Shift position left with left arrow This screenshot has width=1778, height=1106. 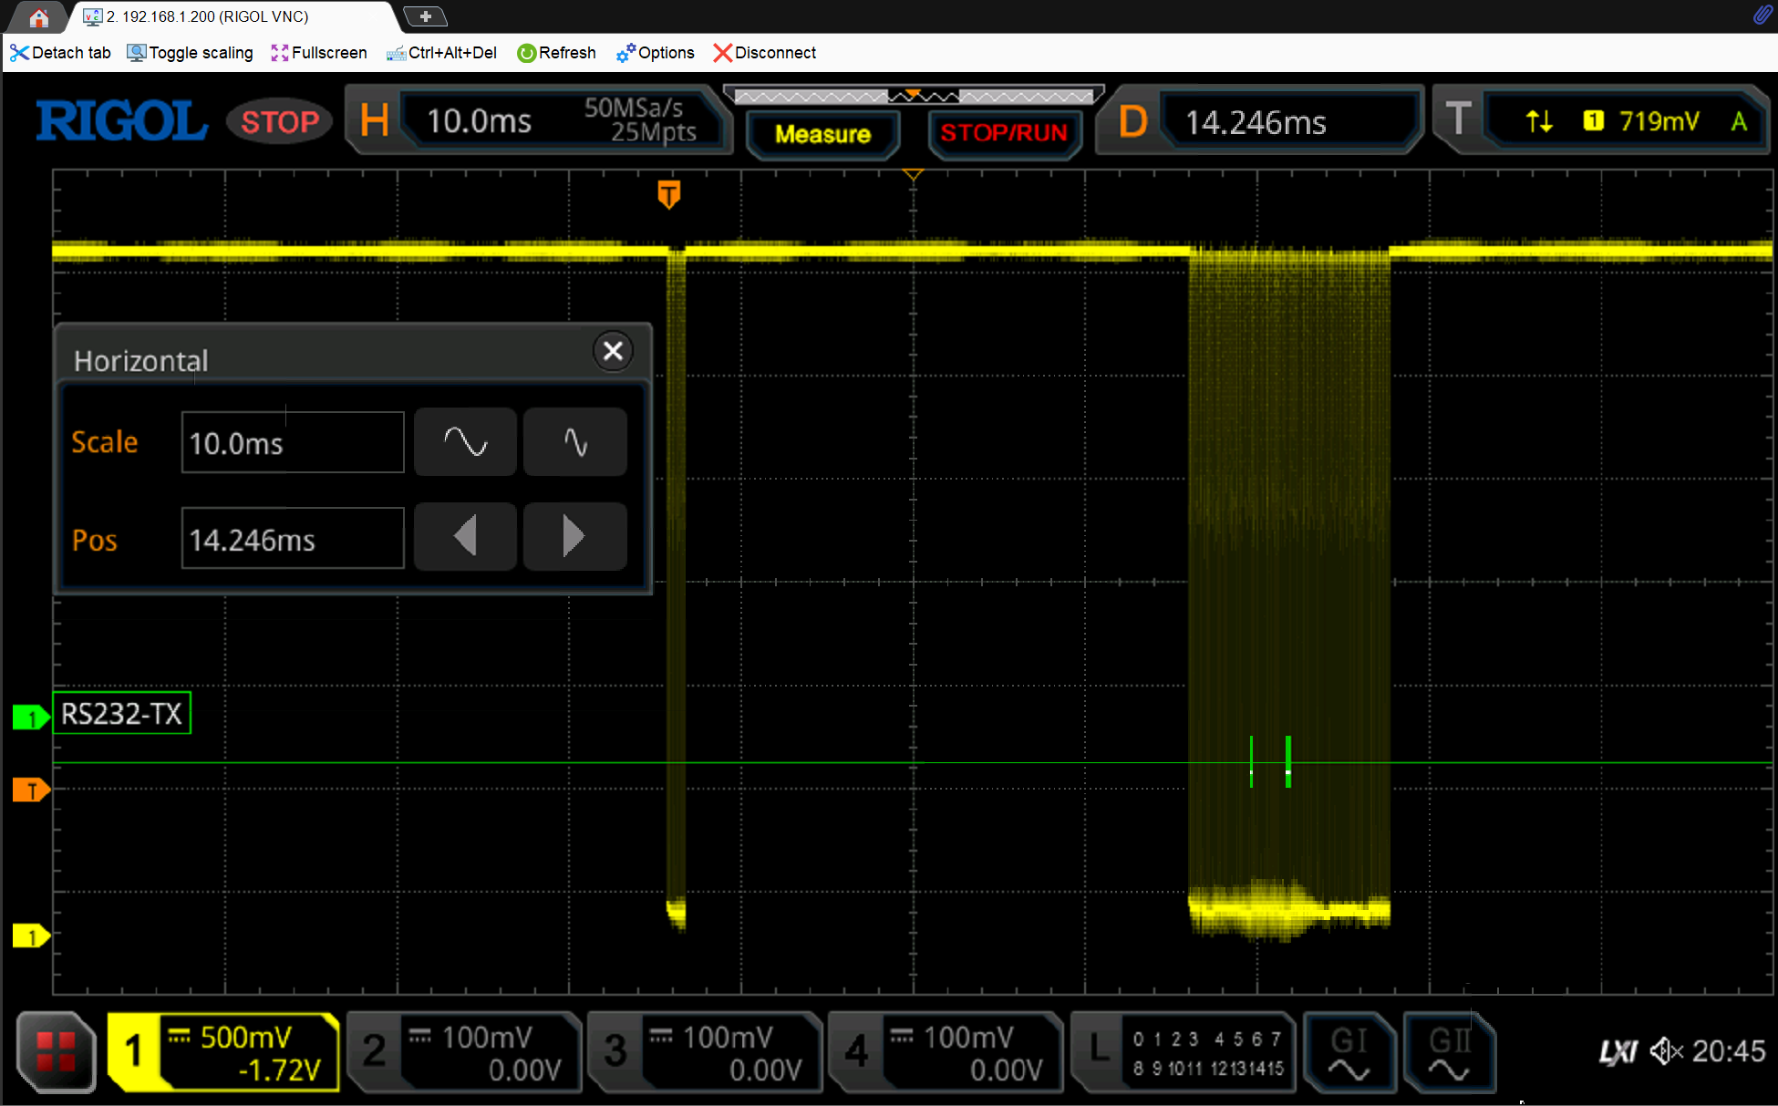click(465, 536)
